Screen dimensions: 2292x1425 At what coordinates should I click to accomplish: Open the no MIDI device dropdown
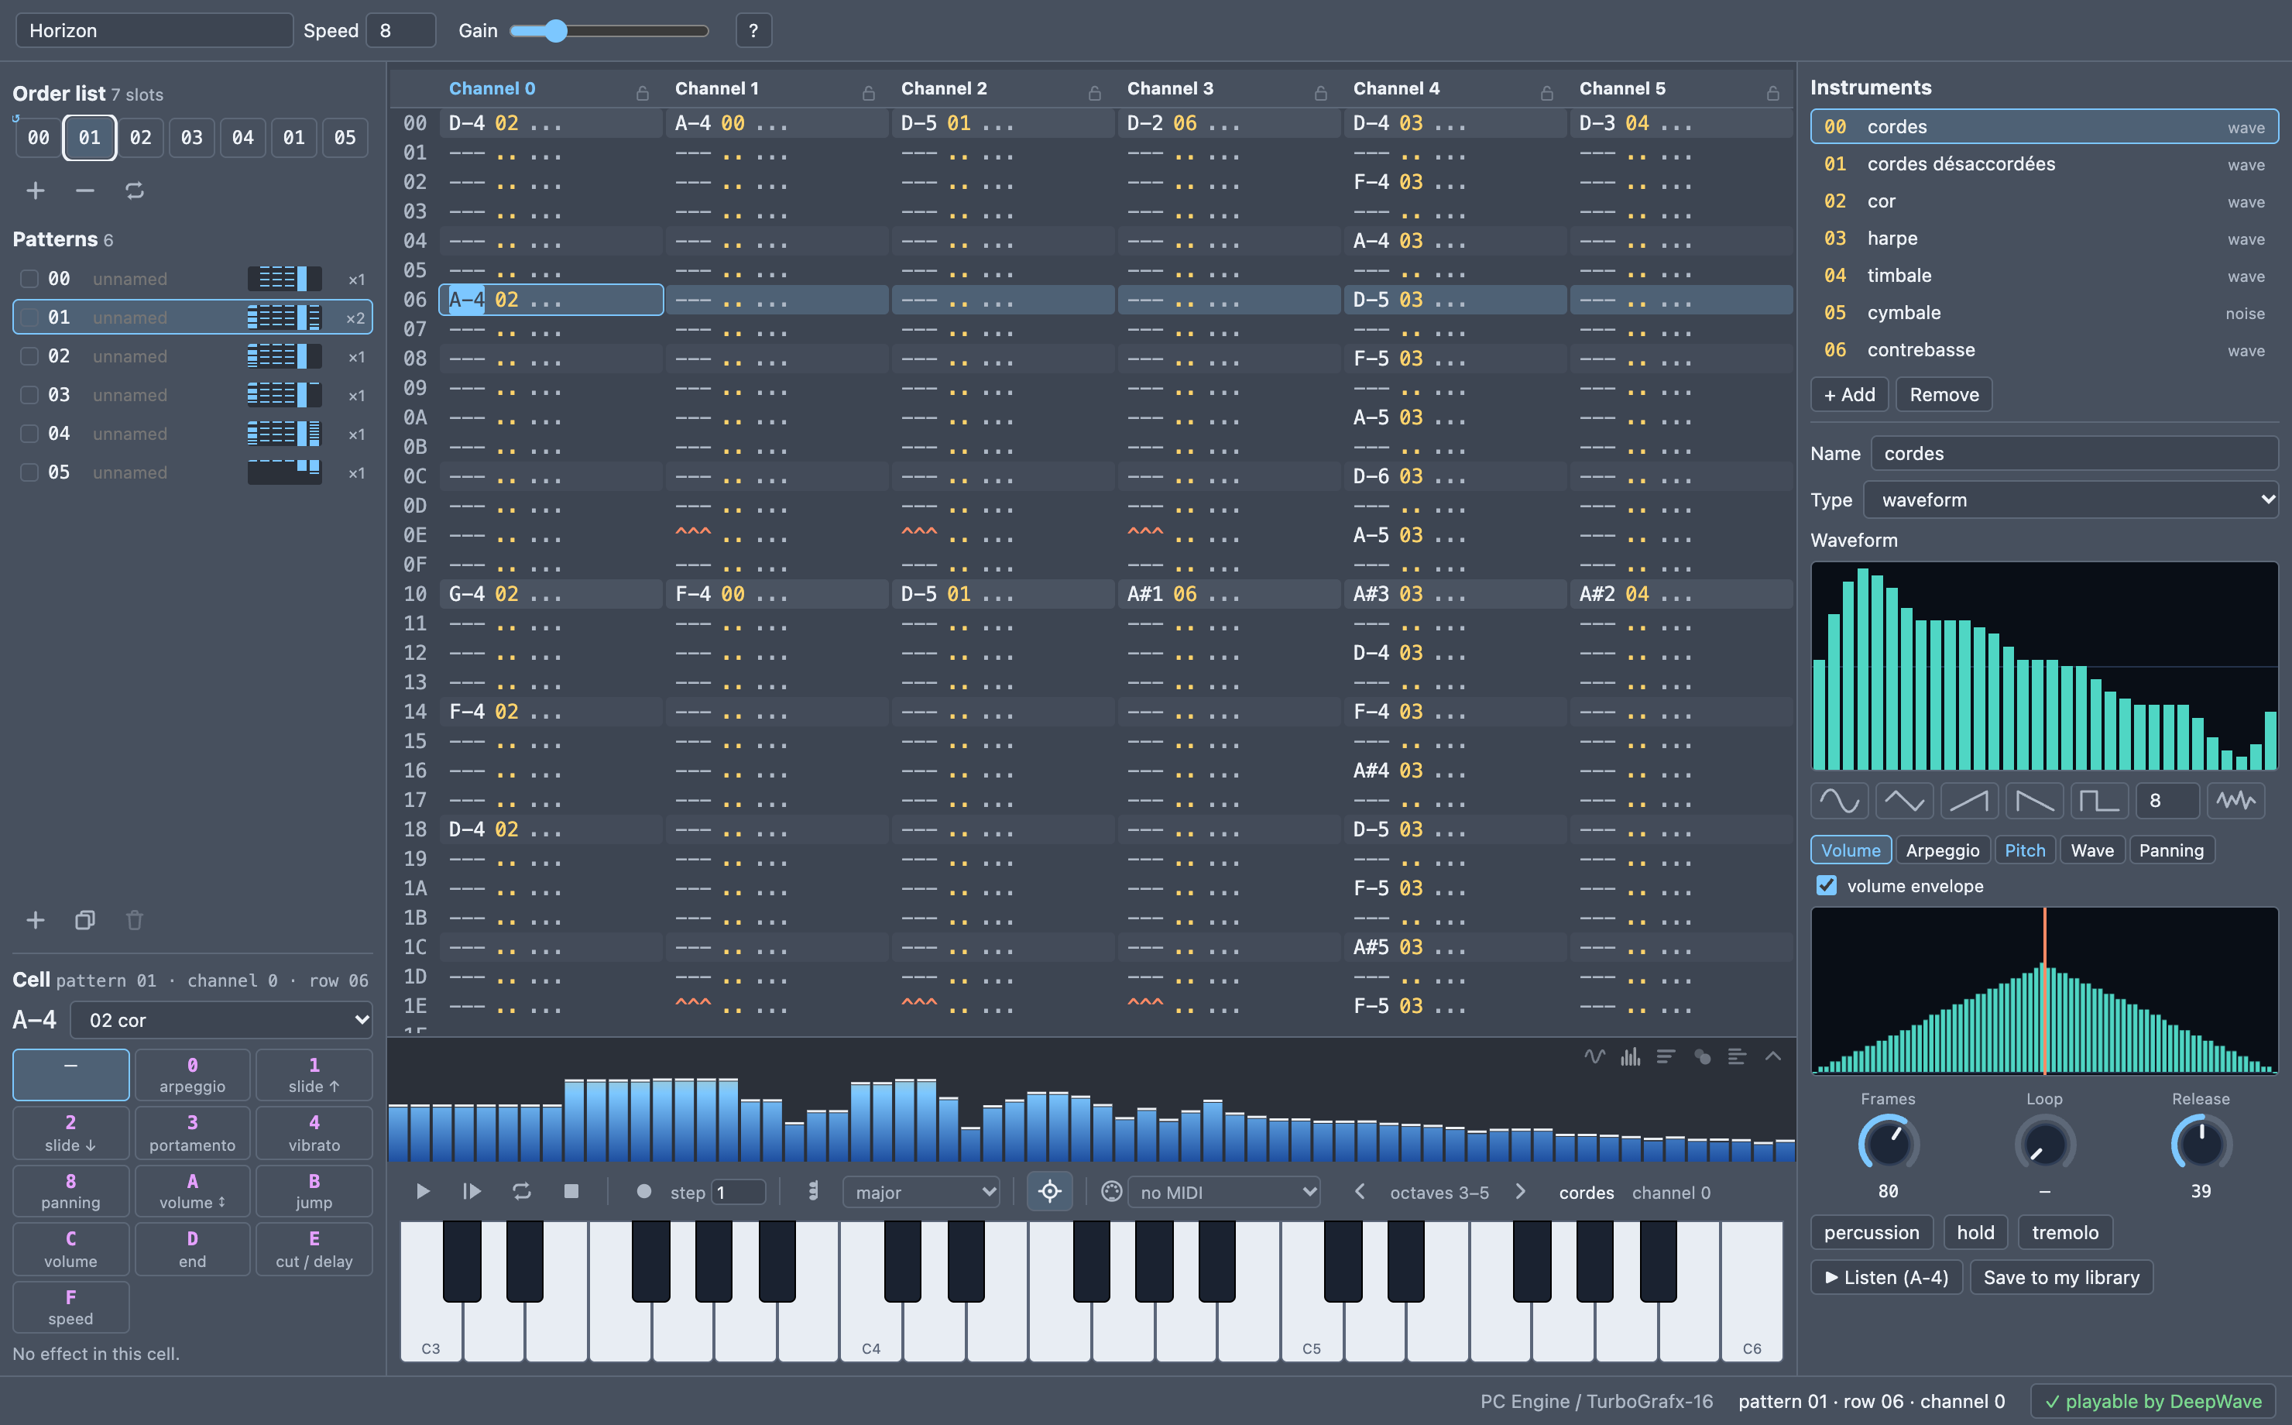1223,1192
